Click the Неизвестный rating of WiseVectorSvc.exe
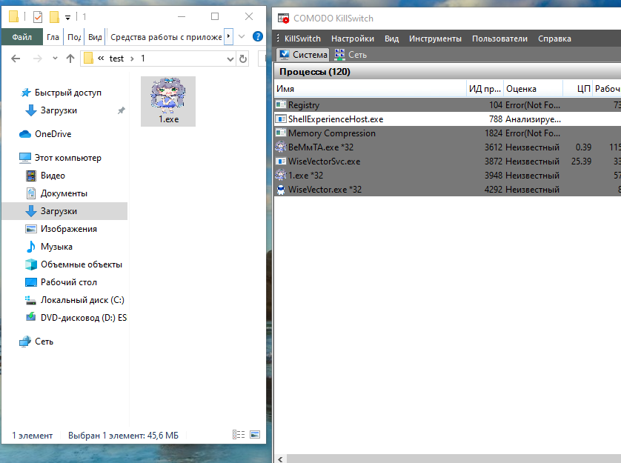621x463 pixels. (x=532, y=161)
